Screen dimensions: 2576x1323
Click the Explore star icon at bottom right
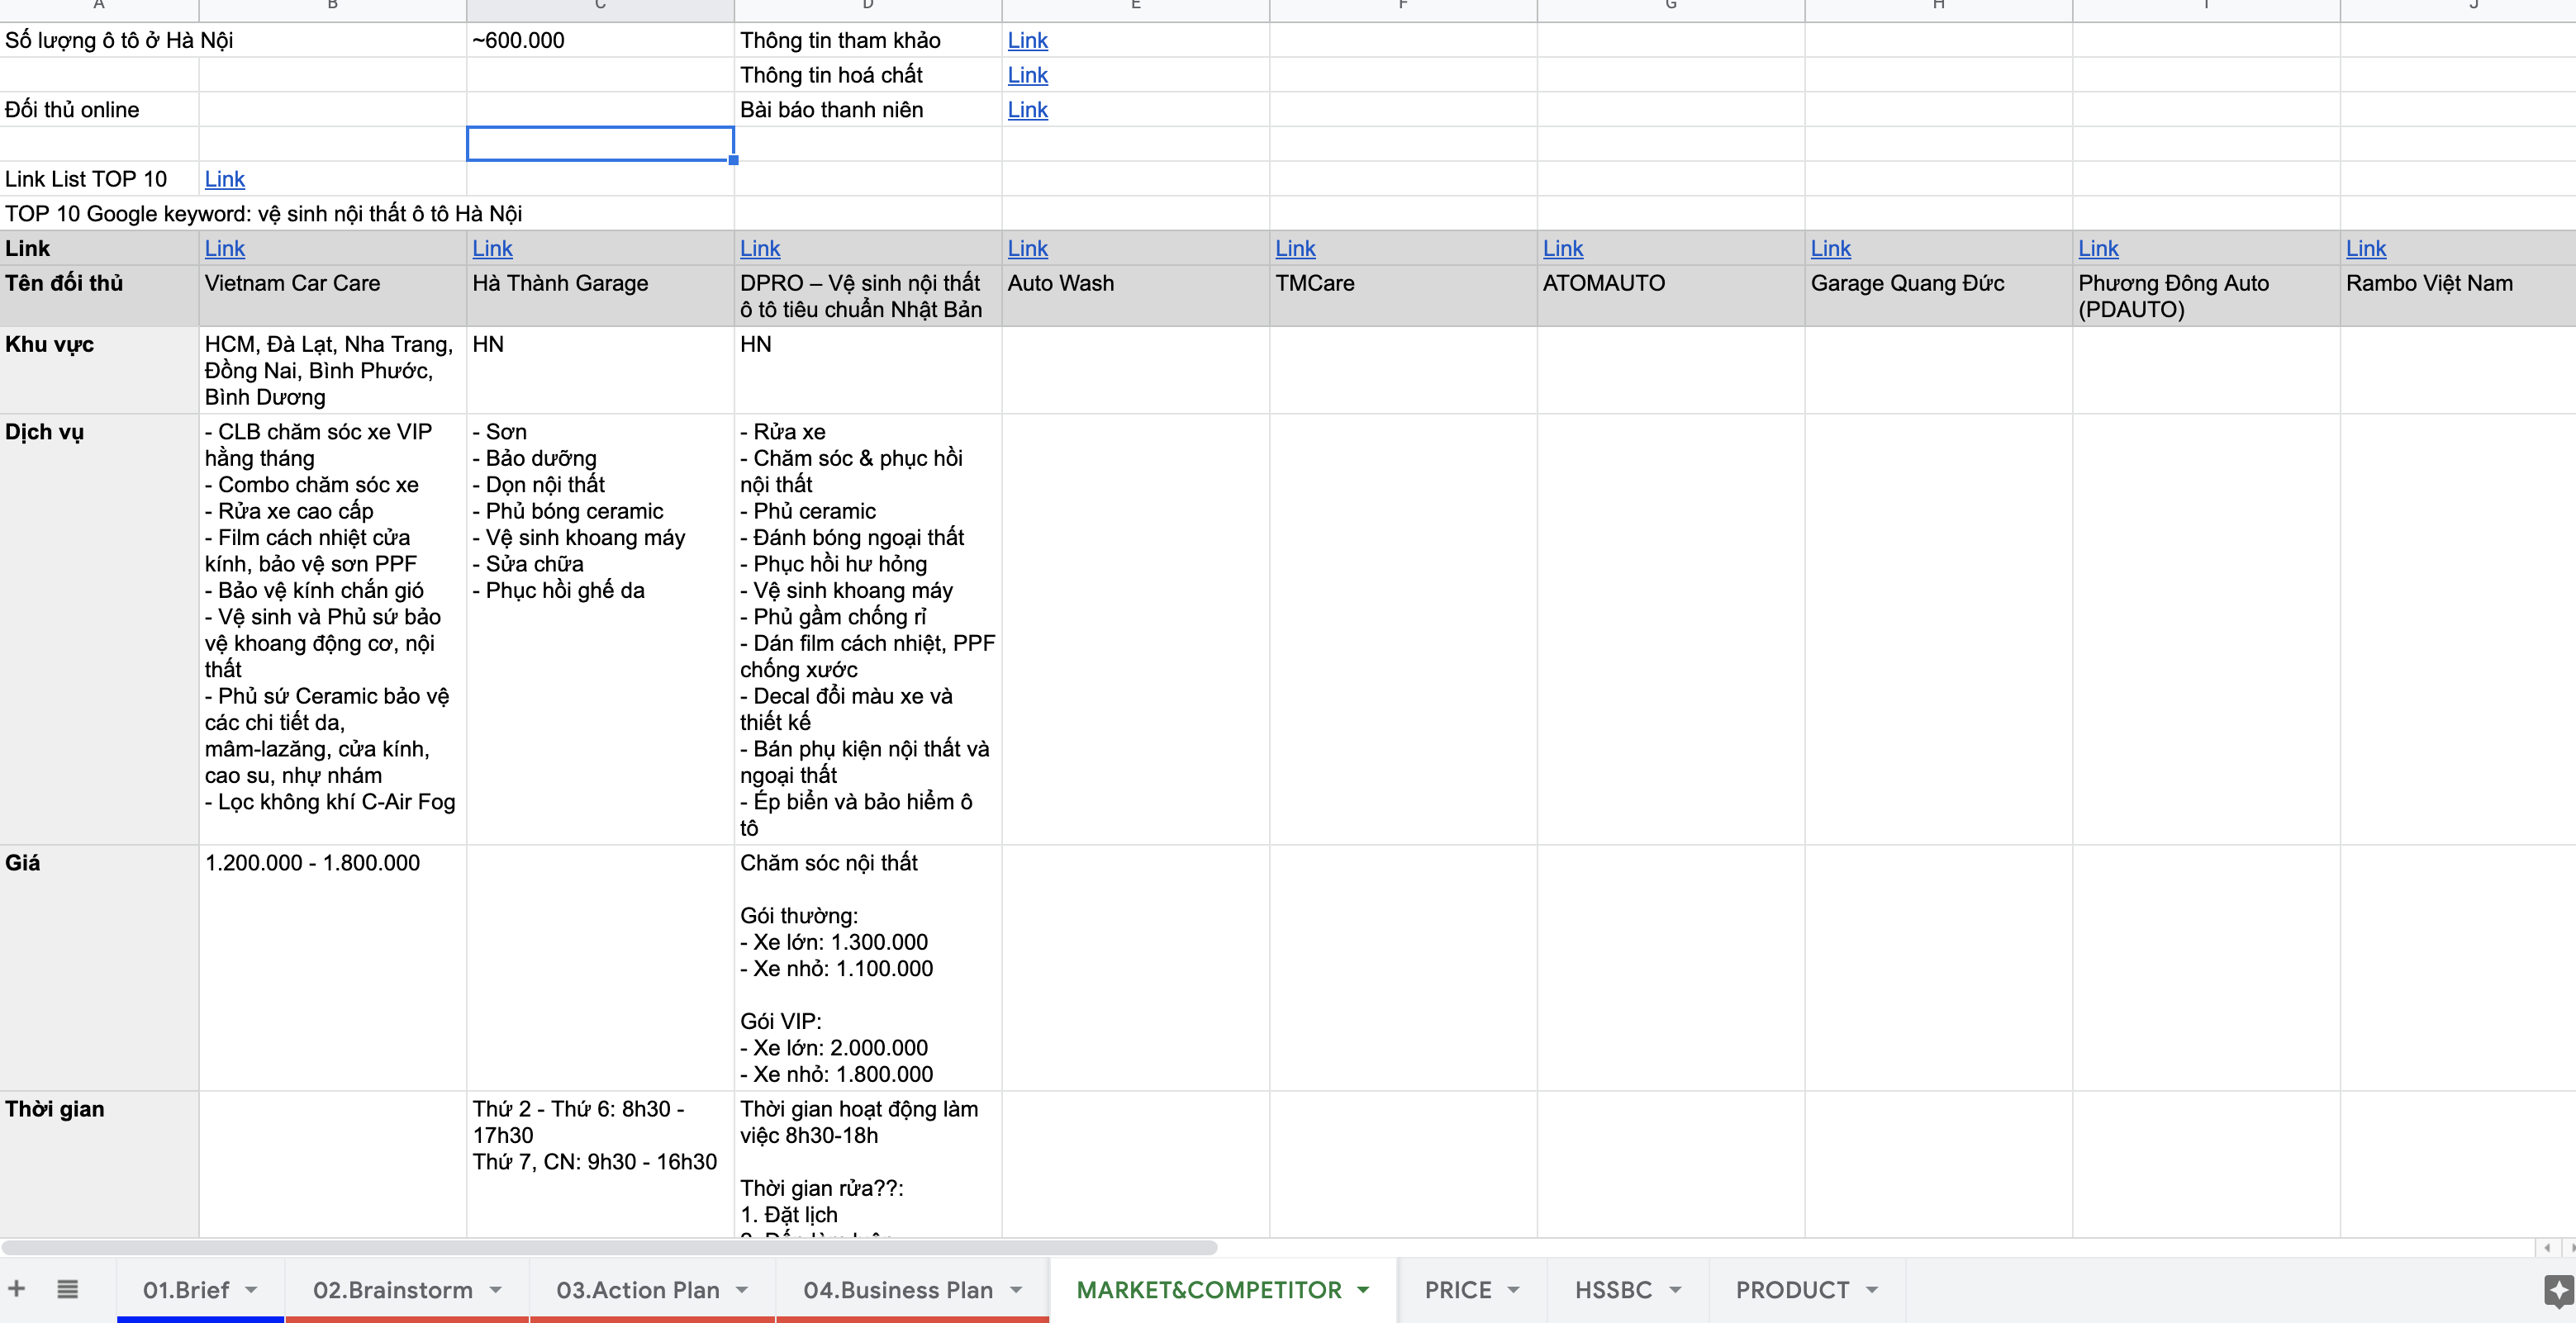(x=2557, y=1290)
